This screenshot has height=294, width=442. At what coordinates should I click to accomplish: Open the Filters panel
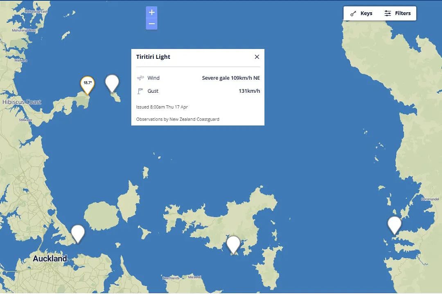(x=397, y=13)
